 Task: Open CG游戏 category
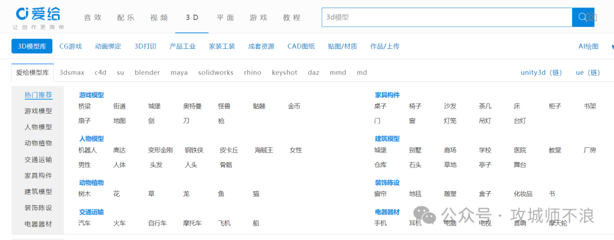tap(70, 46)
